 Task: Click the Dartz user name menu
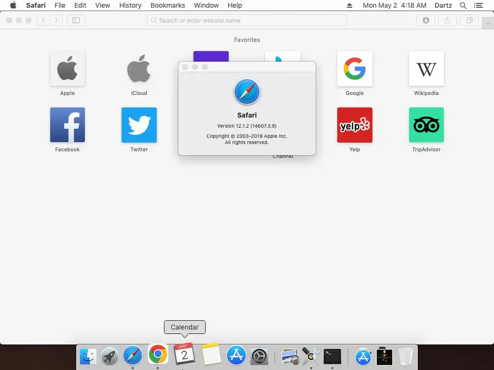point(443,5)
